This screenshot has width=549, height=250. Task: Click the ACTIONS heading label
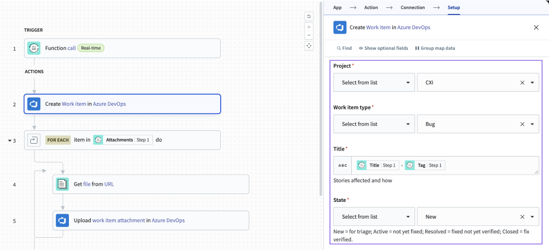[34, 72]
